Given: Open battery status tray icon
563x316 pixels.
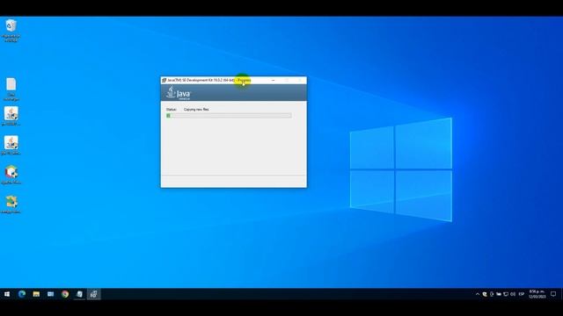Looking at the screenshot, I should click(x=499, y=294).
